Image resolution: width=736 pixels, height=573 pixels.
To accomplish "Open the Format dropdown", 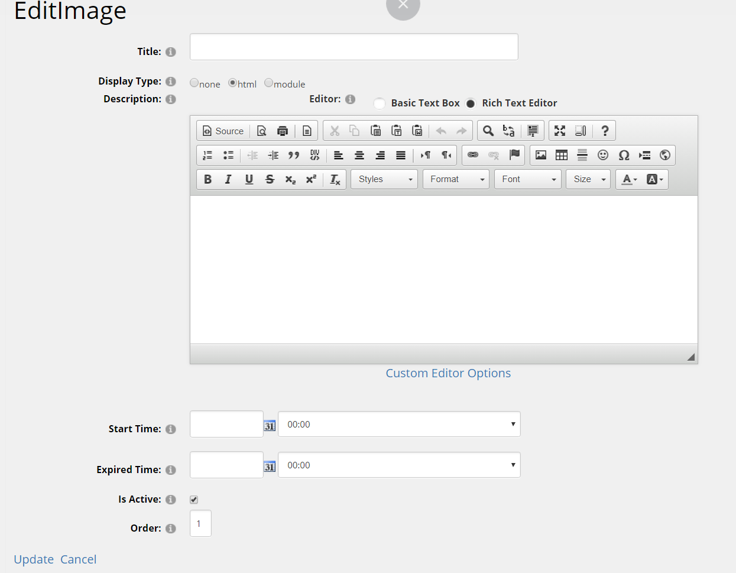I will click(456, 179).
